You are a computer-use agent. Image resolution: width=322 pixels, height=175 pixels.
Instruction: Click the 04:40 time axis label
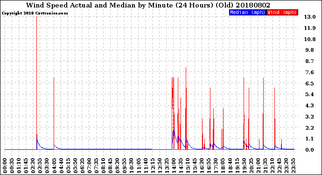coord(62,166)
